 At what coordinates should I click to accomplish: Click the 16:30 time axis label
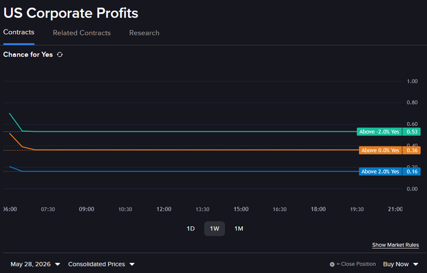[280, 209]
